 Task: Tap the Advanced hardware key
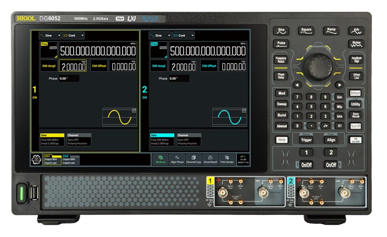(x=282, y=126)
